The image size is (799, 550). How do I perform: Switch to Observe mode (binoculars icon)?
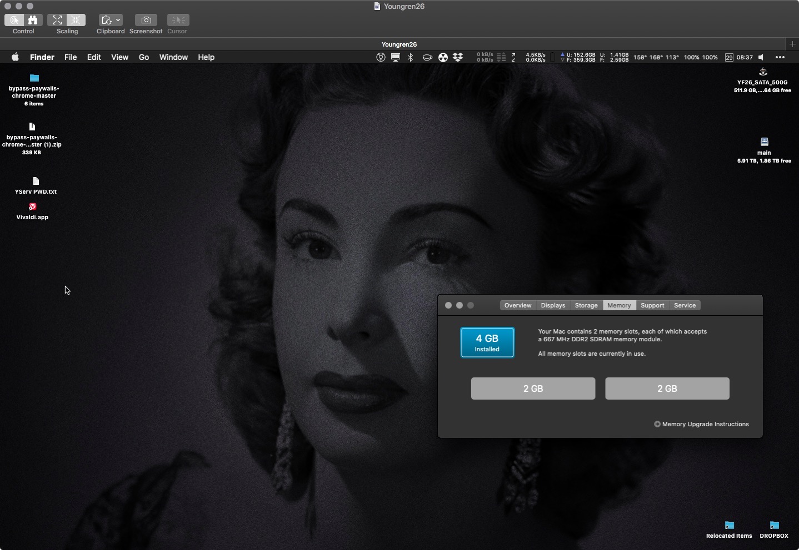pyautogui.click(x=33, y=20)
